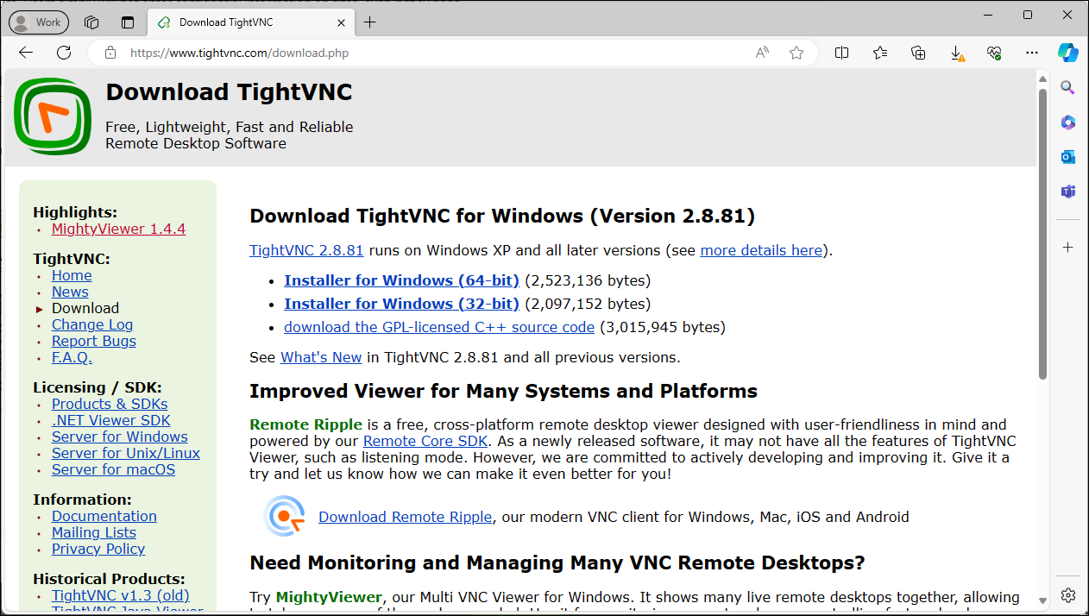Click the TightVNC 2.8.81 link

pyautogui.click(x=306, y=250)
